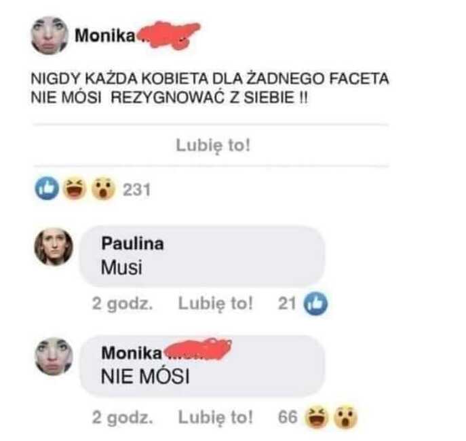Open the 231 reactions count
This screenshot has width=466, height=441.
pyautogui.click(x=137, y=190)
